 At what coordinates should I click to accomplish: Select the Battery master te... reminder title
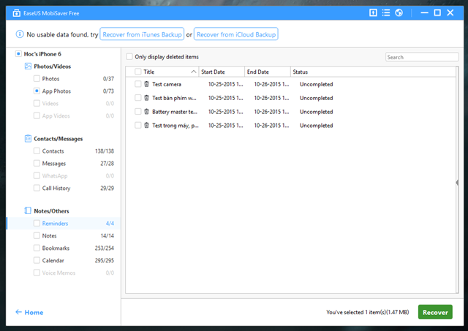[175, 112]
